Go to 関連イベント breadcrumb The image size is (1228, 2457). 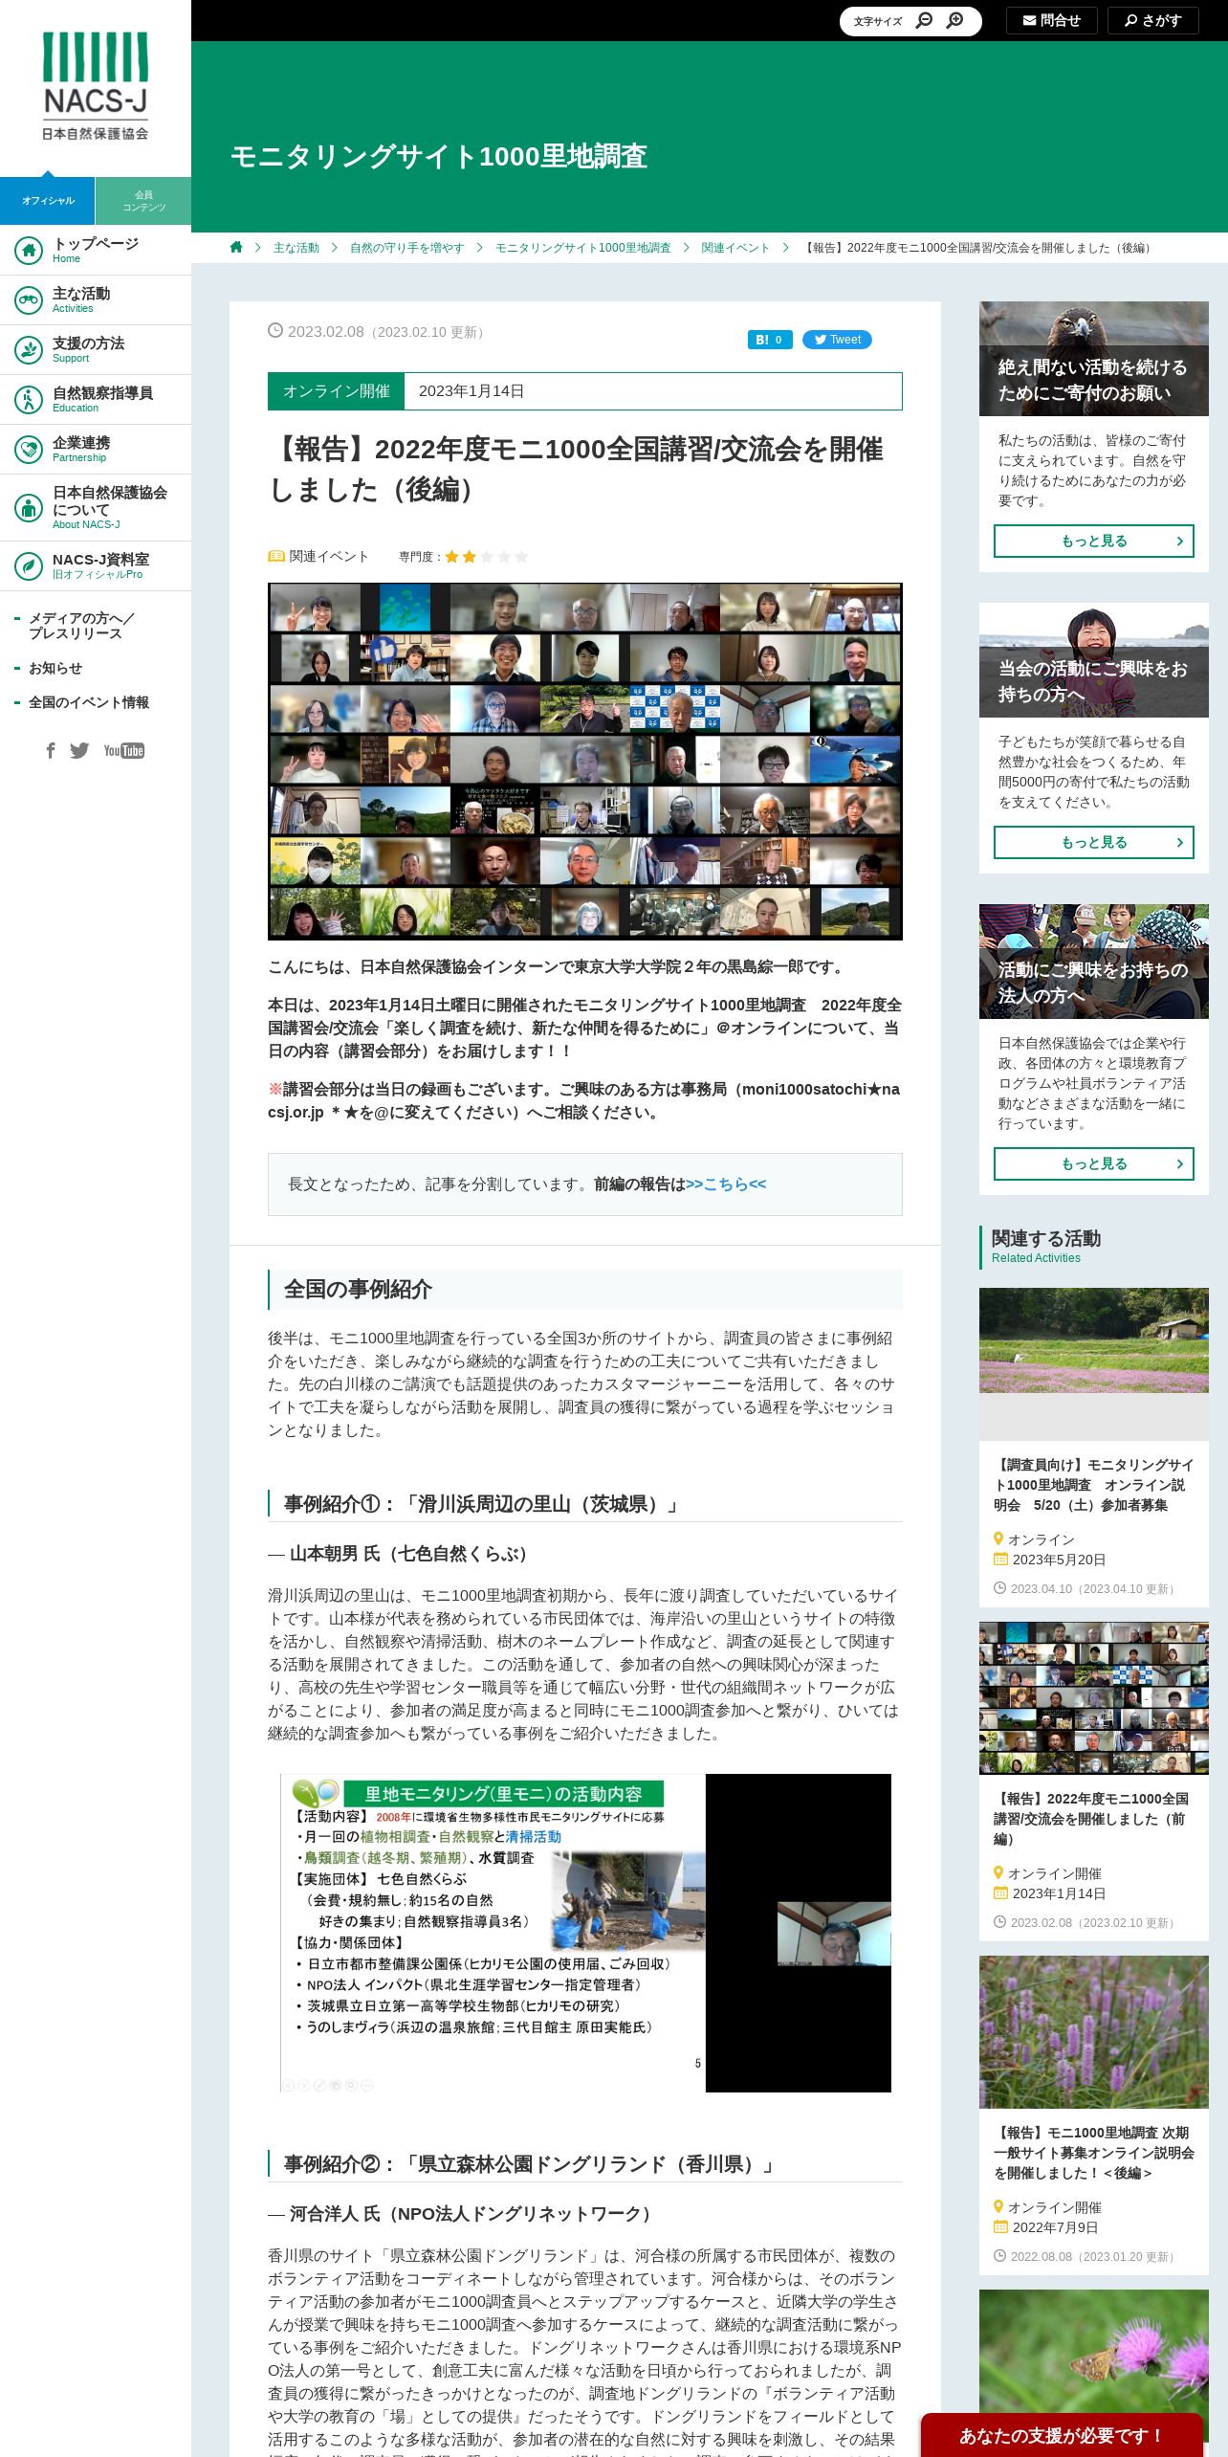735,248
